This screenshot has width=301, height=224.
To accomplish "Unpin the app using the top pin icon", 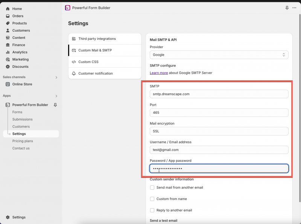I will (x=287, y=8).
